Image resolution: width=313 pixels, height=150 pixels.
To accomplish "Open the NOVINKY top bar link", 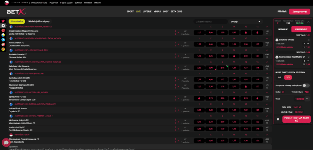I will click(x=88, y=3).
